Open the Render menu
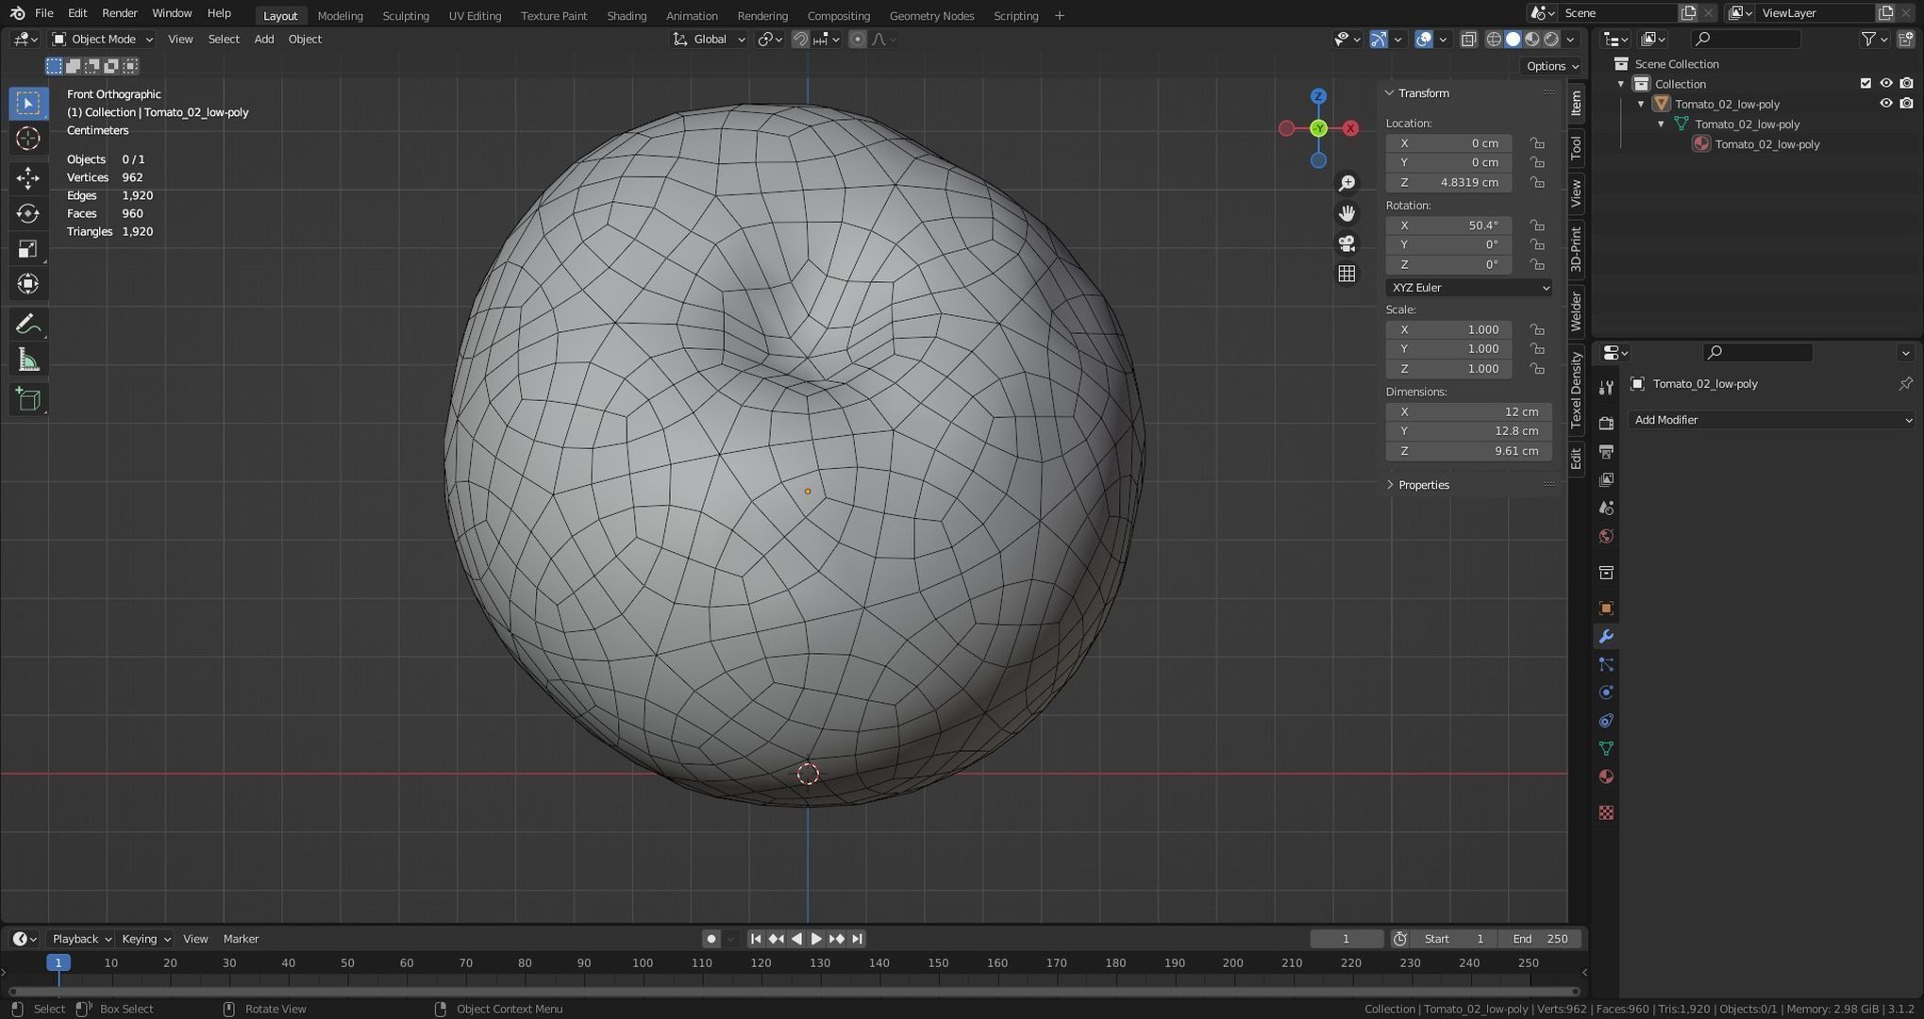The image size is (1924, 1019). click(119, 13)
